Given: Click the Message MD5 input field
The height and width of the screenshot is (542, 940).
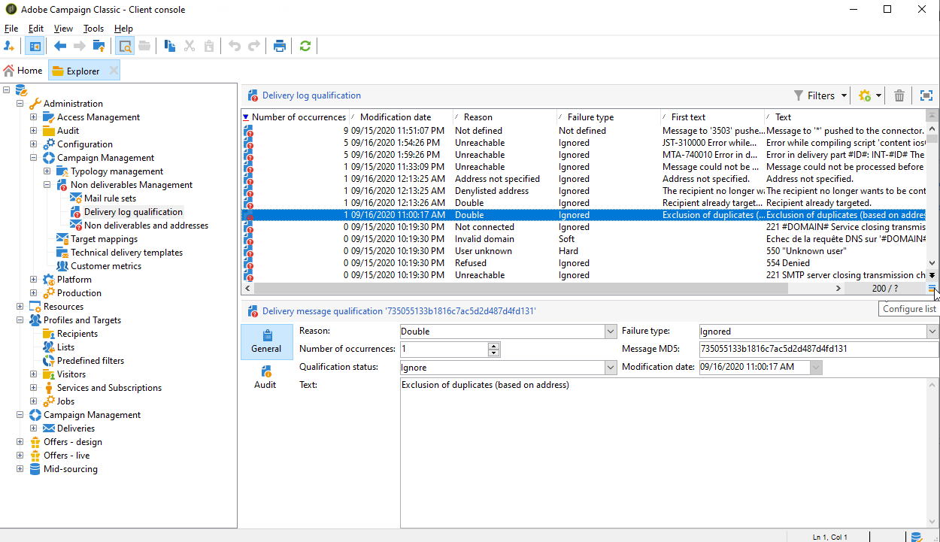Looking at the screenshot, I should tap(817, 350).
